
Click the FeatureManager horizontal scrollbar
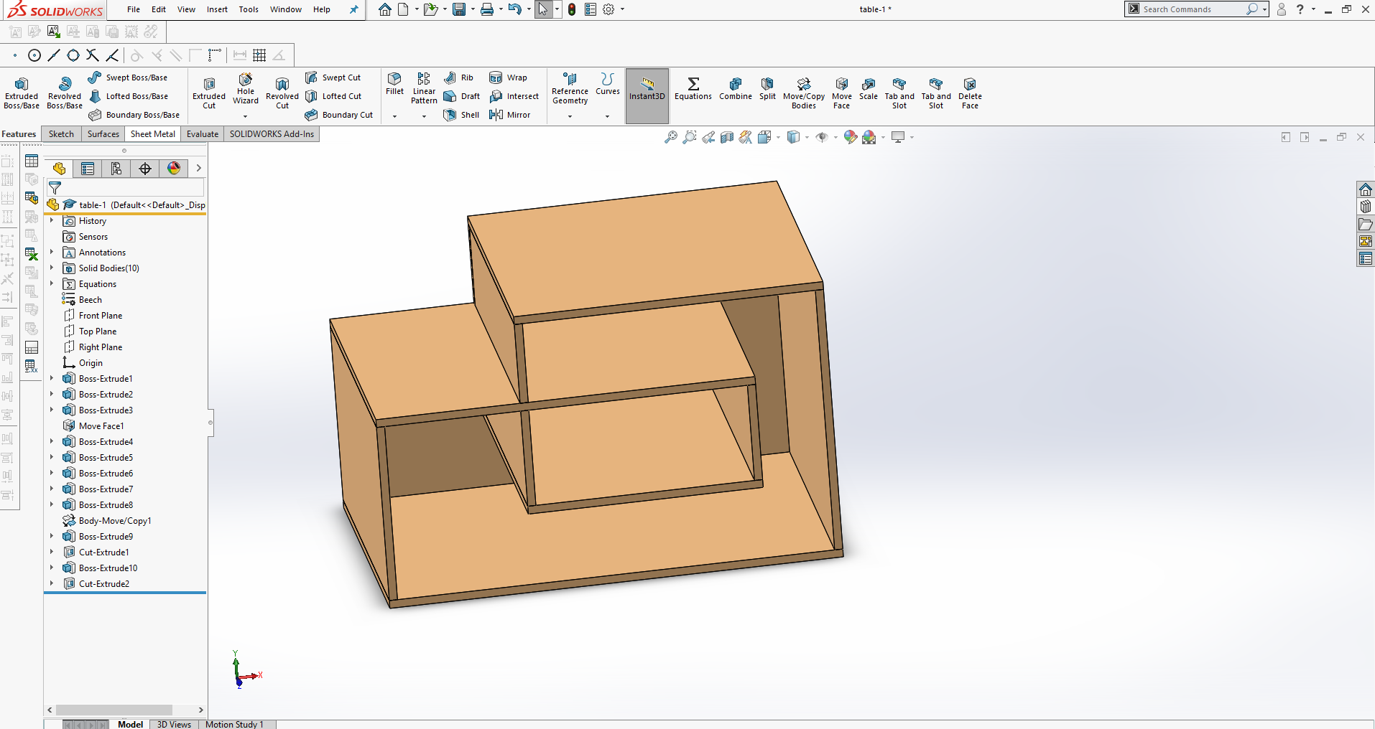point(114,710)
